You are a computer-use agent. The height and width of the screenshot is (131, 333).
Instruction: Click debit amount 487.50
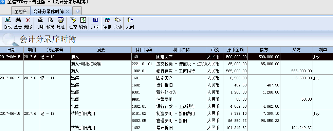(x=273, y=85)
